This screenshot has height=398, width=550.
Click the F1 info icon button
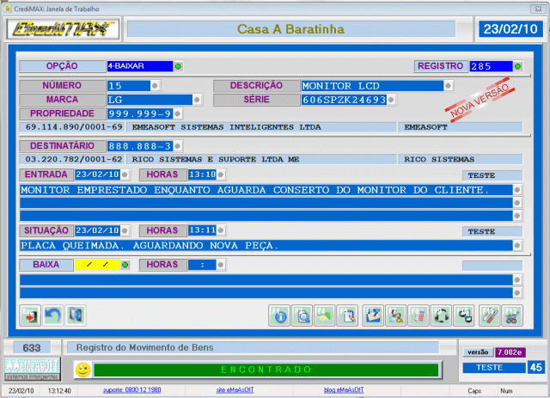coord(279,315)
